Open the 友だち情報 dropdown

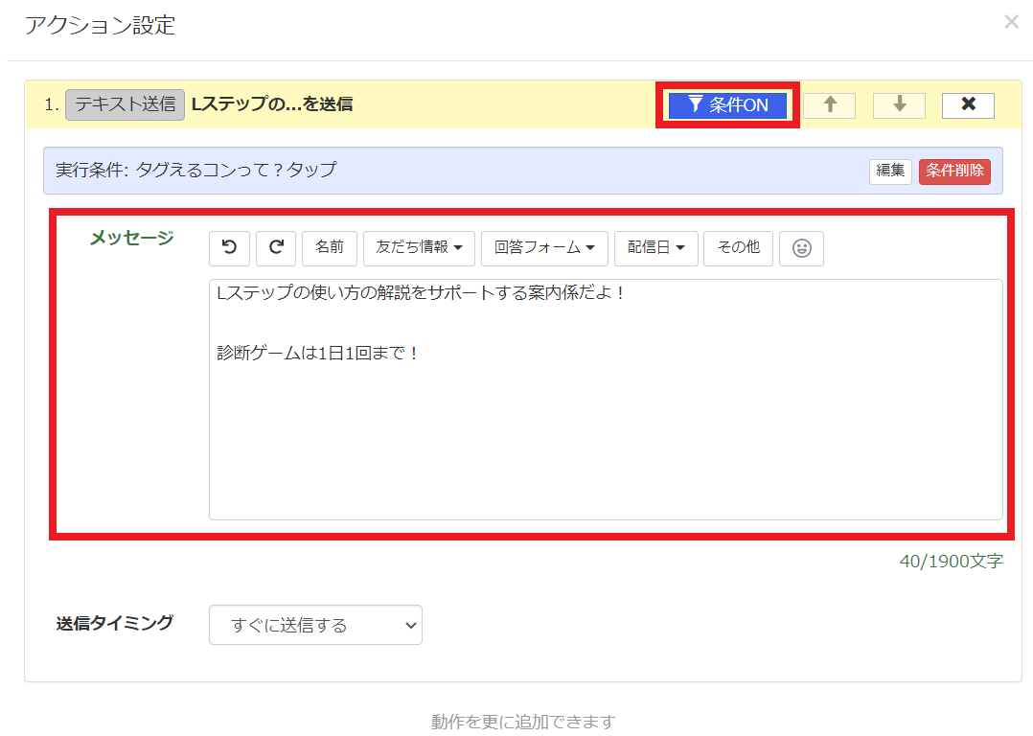[419, 248]
